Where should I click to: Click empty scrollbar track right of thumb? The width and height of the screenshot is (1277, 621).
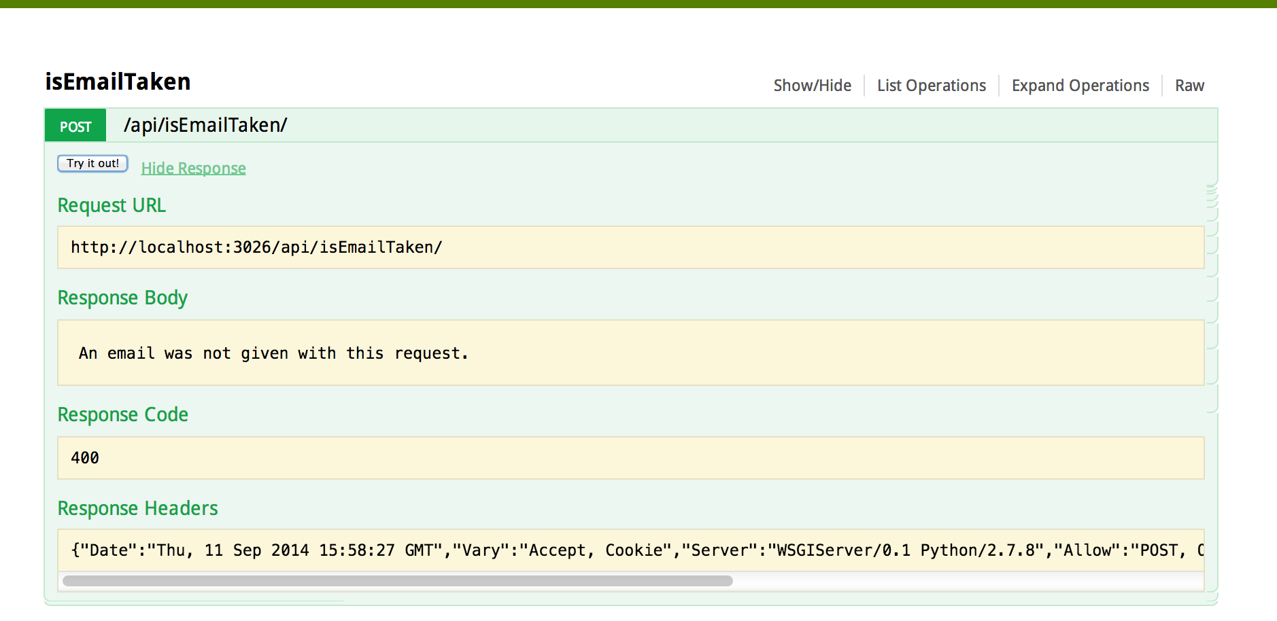[966, 581]
